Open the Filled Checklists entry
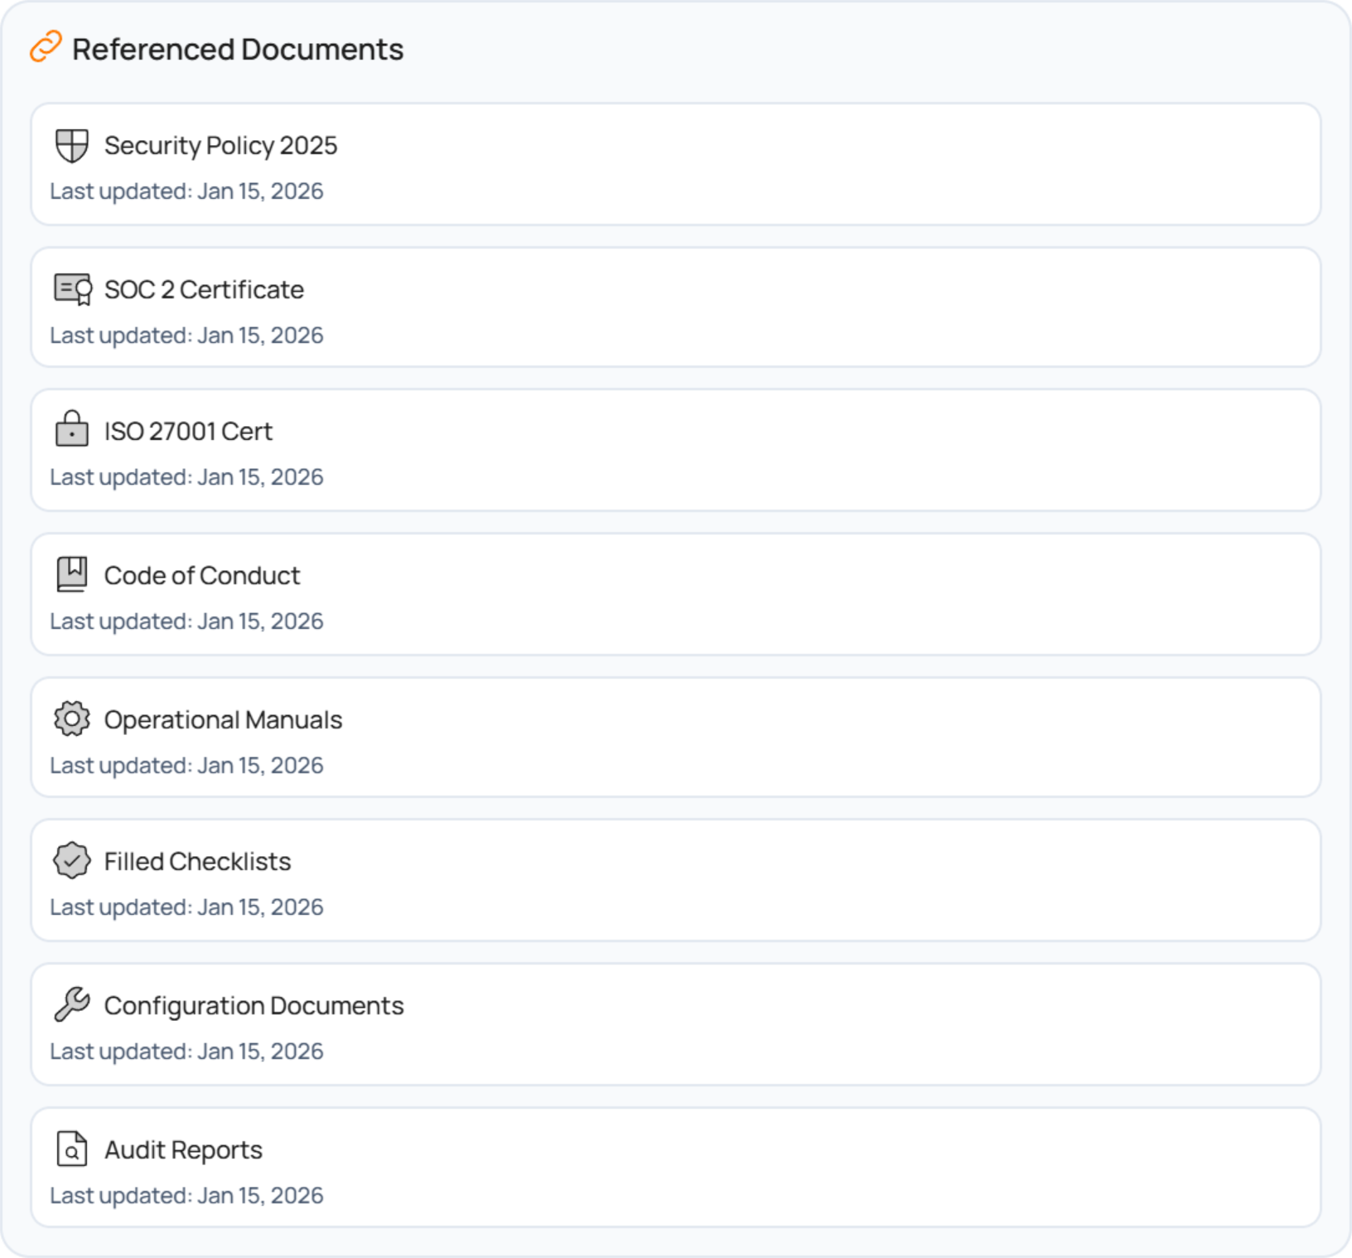 (675, 880)
